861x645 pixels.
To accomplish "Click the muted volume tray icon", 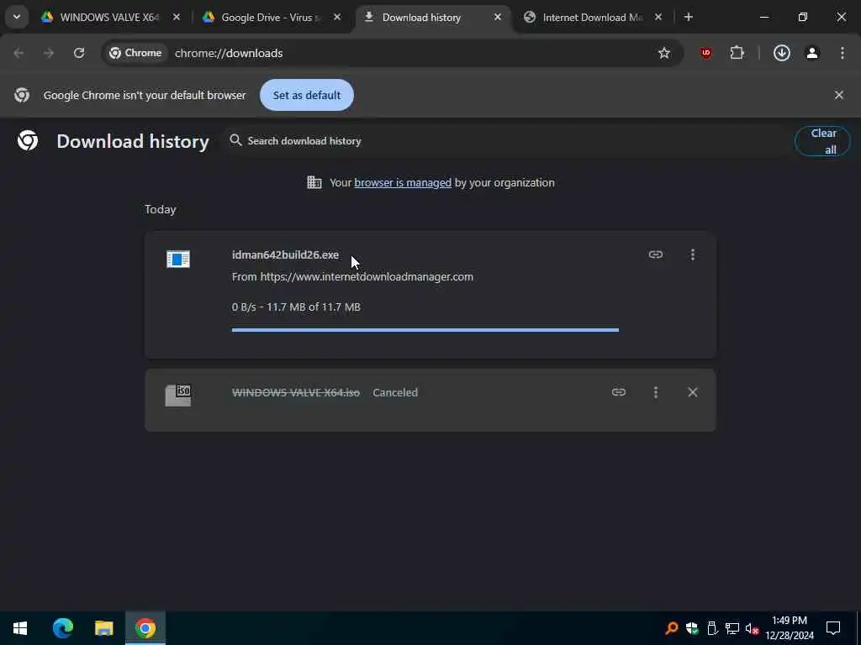I will point(753,628).
